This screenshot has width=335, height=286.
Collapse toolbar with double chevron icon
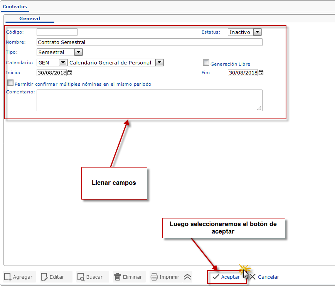point(187,277)
